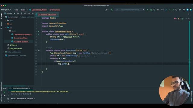Click gutter icon beside Occurence method
The height and width of the screenshot is (108, 193).
39,50
